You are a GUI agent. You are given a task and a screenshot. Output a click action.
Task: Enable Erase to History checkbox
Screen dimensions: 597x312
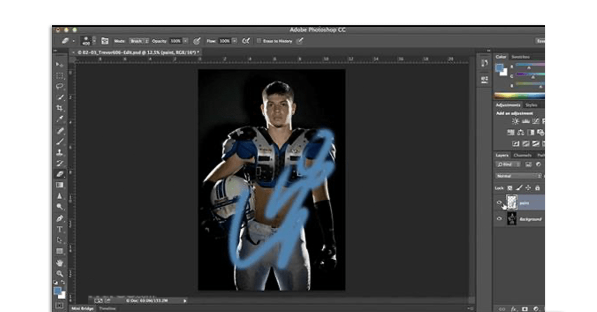click(259, 41)
